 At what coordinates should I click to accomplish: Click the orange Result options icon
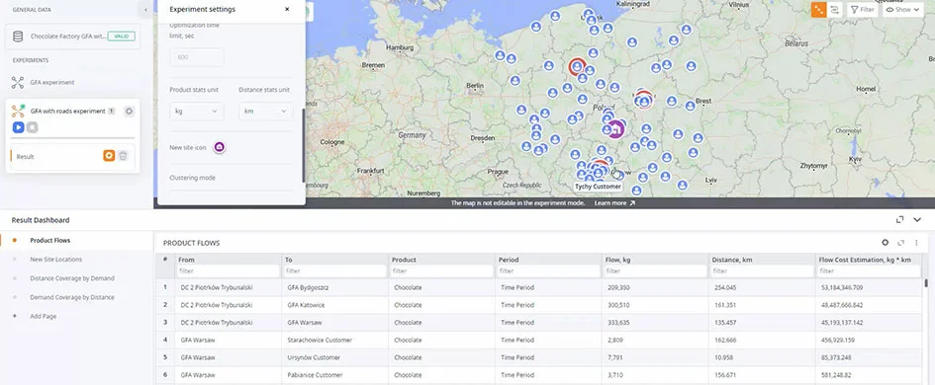click(109, 156)
